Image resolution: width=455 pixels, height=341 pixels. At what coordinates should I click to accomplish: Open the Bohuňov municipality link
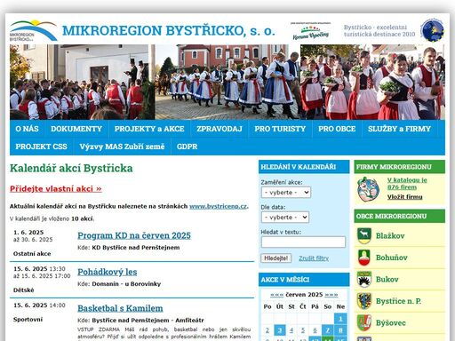coord(392,258)
